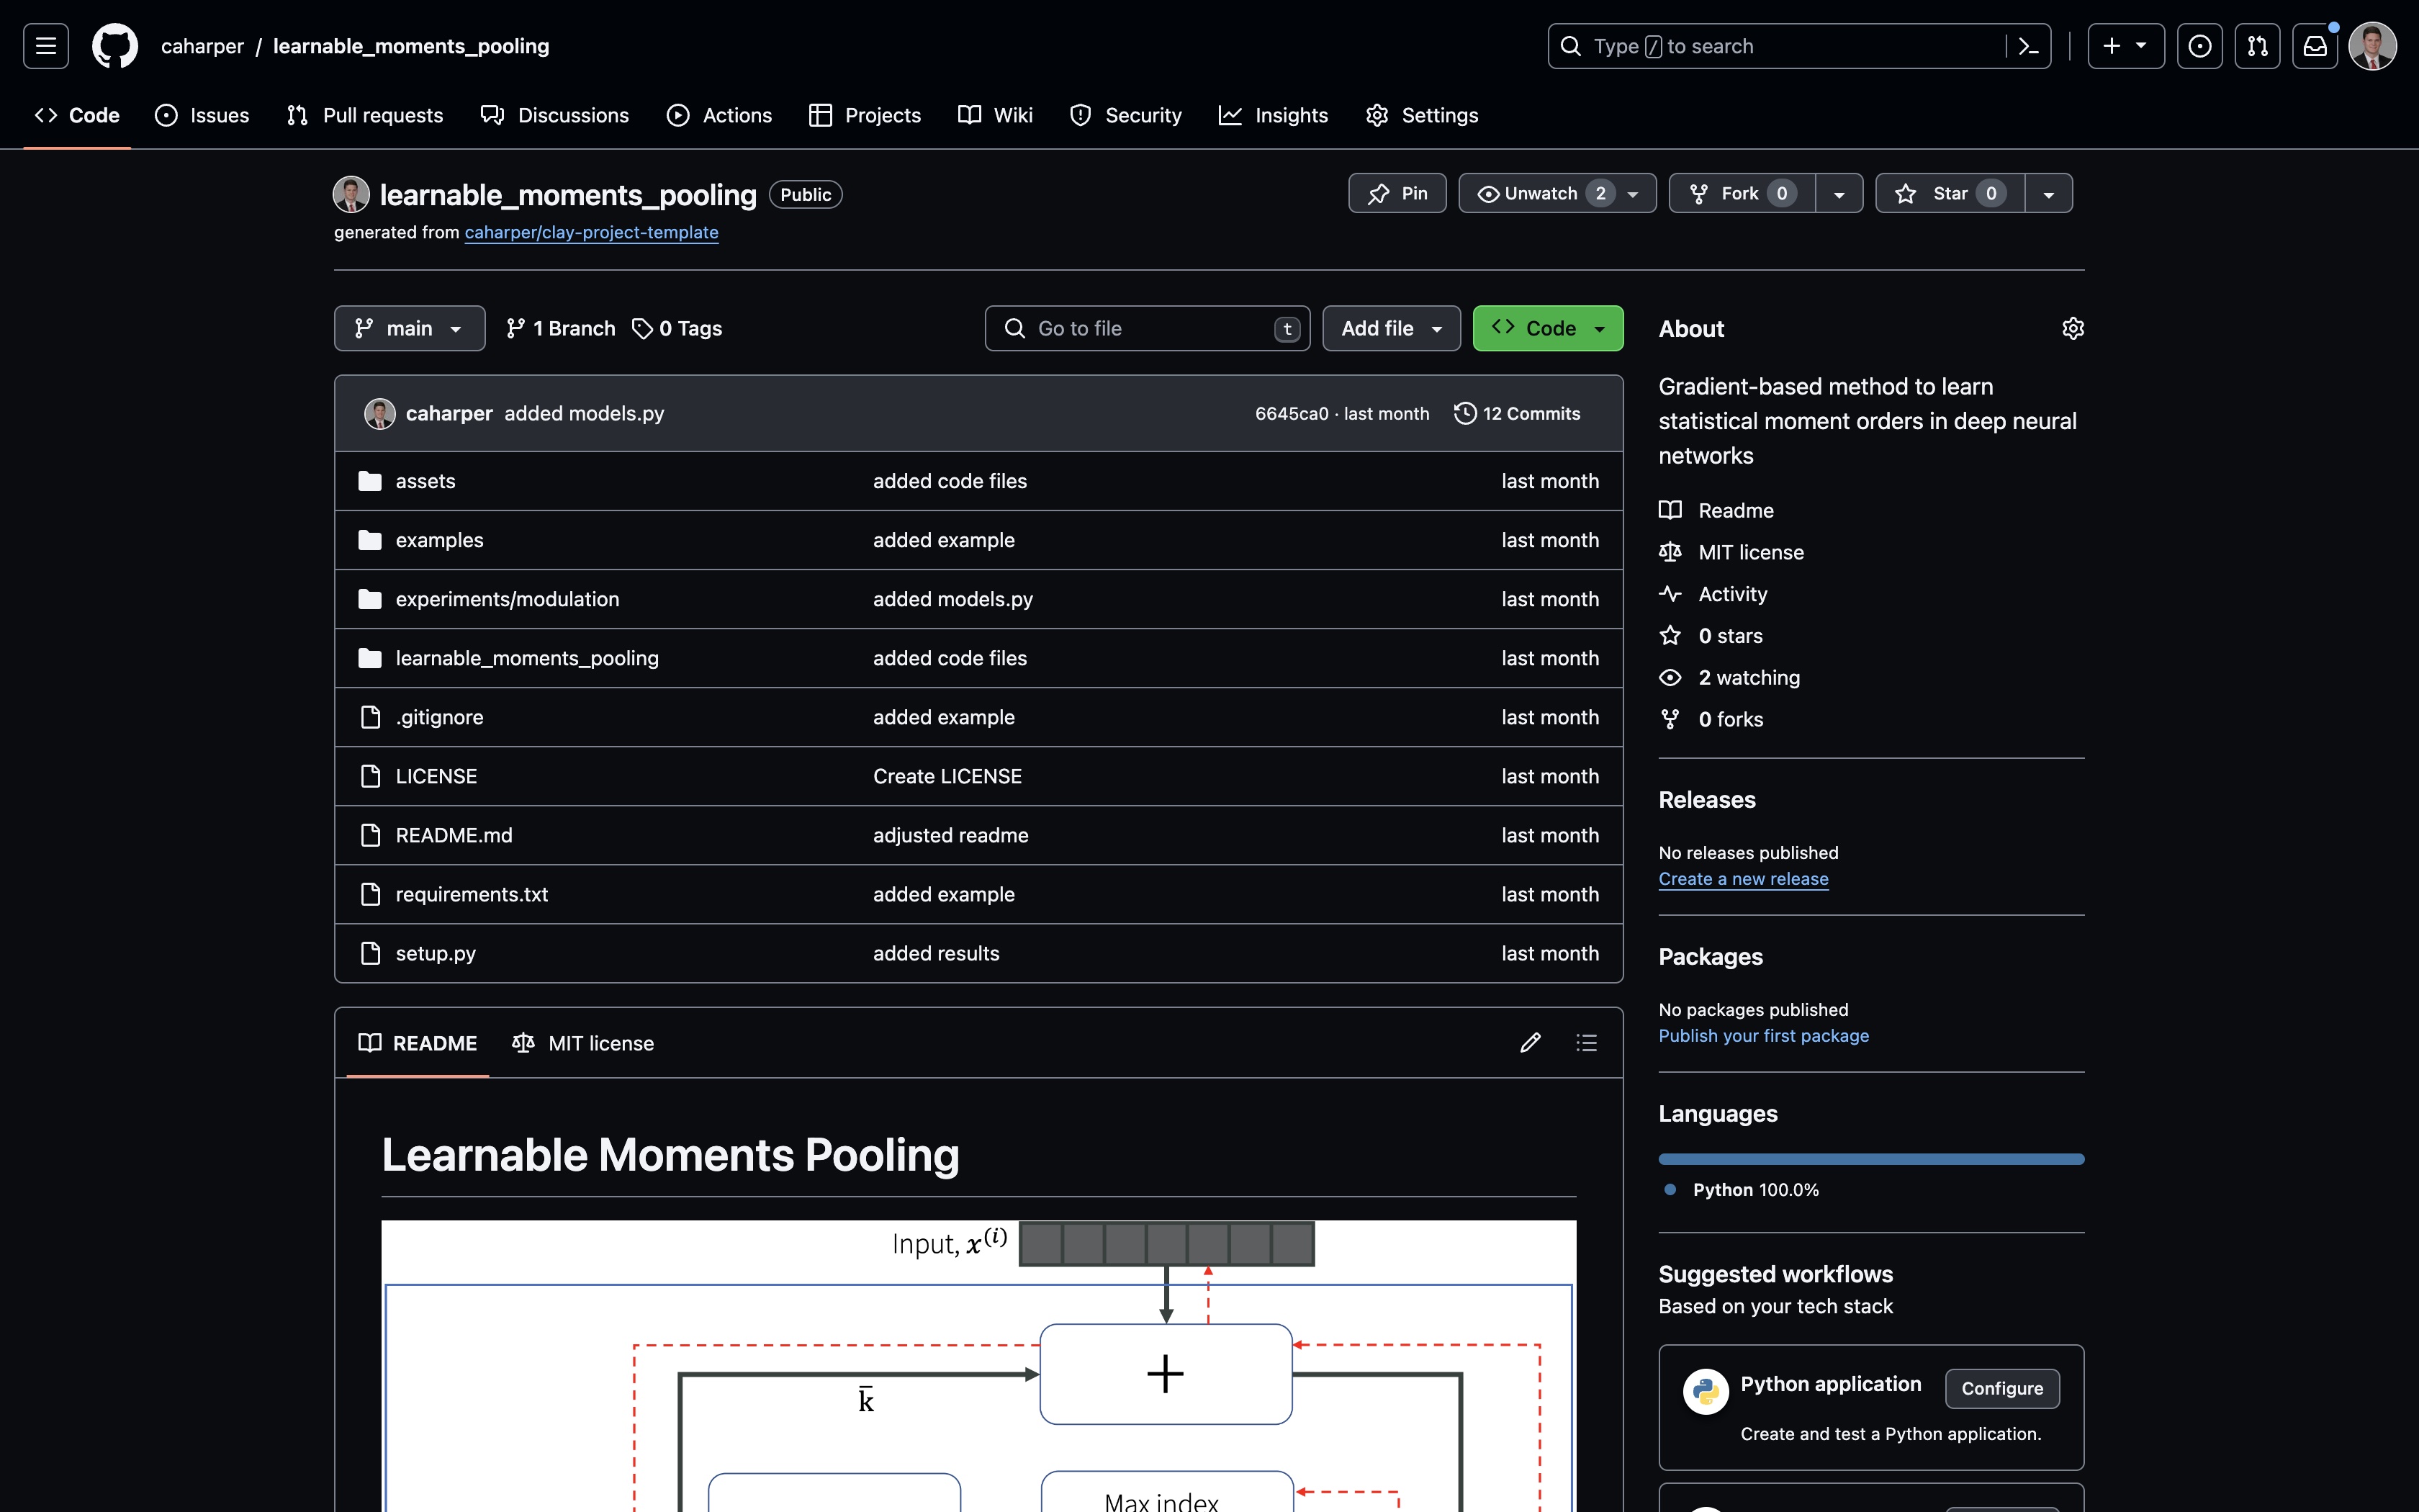Viewport: 2419px width, 1512px height.
Task: Open the Fork options dropdown arrow
Action: 1839,193
